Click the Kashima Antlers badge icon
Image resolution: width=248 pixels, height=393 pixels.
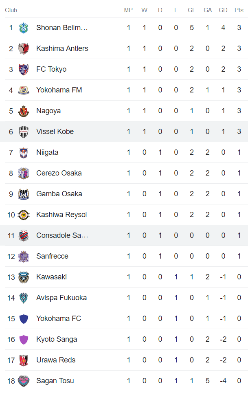(x=24, y=48)
